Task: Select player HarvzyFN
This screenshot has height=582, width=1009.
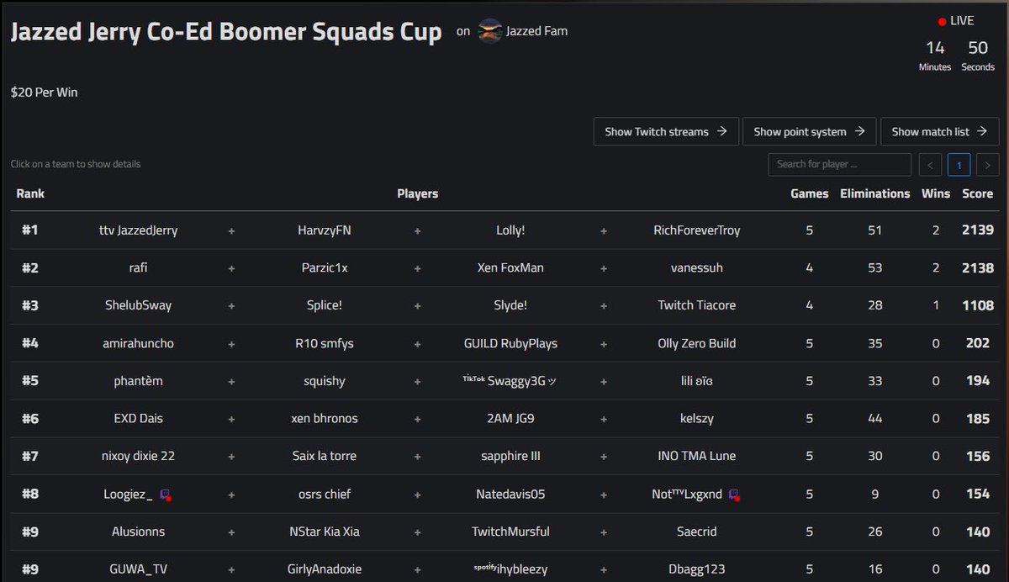Action: [x=325, y=230]
